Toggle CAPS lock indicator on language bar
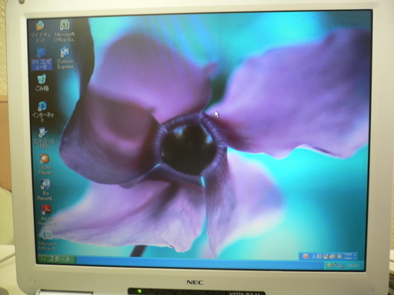394x295 pixels. pyautogui.click(x=349, y=254)
